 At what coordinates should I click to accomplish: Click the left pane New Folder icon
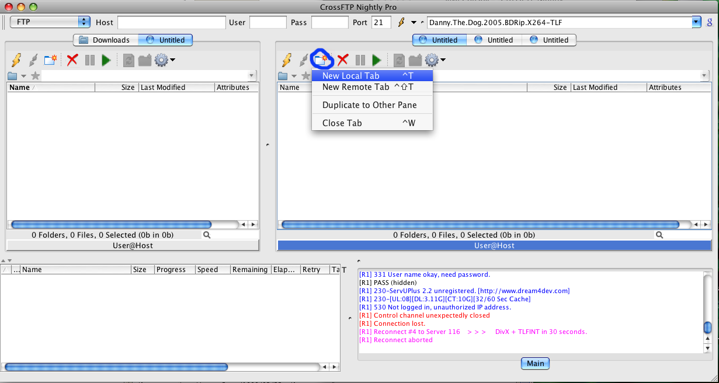[x=144, y=60]
